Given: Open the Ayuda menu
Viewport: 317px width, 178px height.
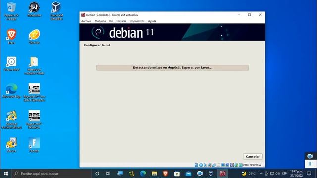Looking at the screenshot, I should 152,21.
